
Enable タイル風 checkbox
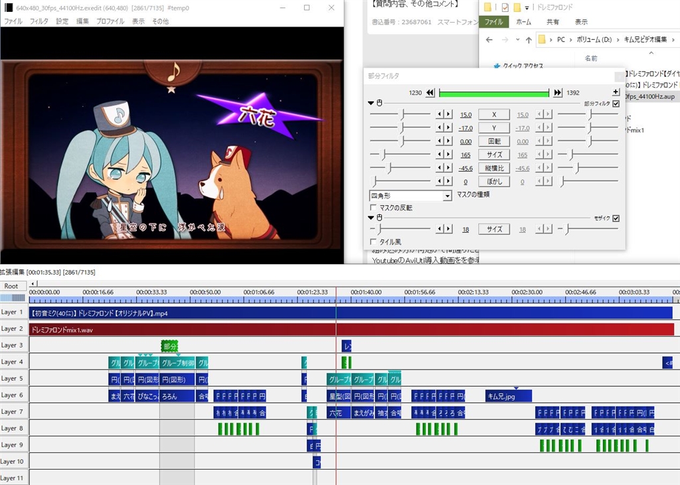373,242
